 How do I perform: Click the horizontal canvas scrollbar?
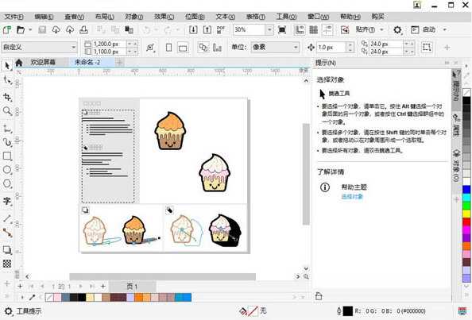click(x=163, y=276)
